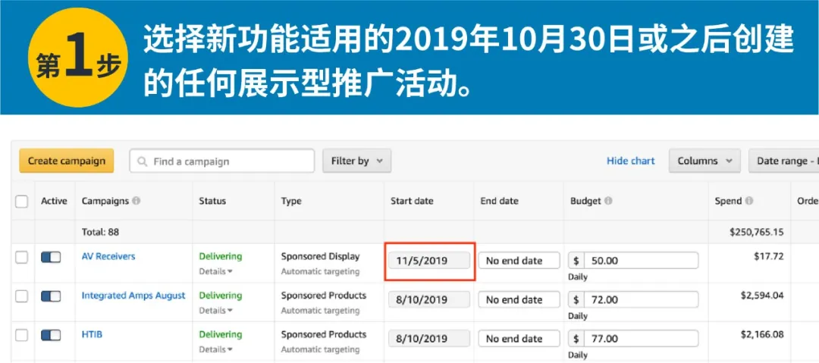This screenshot has height=363, width=819.
Task: Toggle AV Receivers campaign active switch
Action: click(51, 257)
